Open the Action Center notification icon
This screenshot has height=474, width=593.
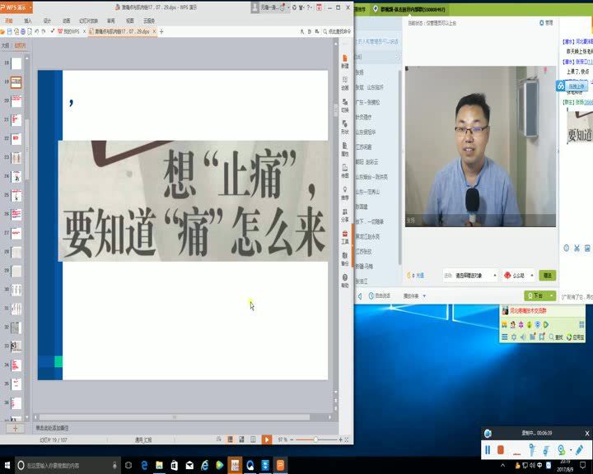[583, 465]
